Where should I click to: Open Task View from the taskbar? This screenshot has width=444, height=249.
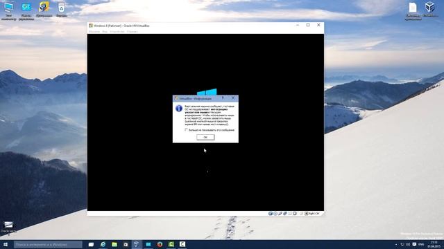pos(91,244)
